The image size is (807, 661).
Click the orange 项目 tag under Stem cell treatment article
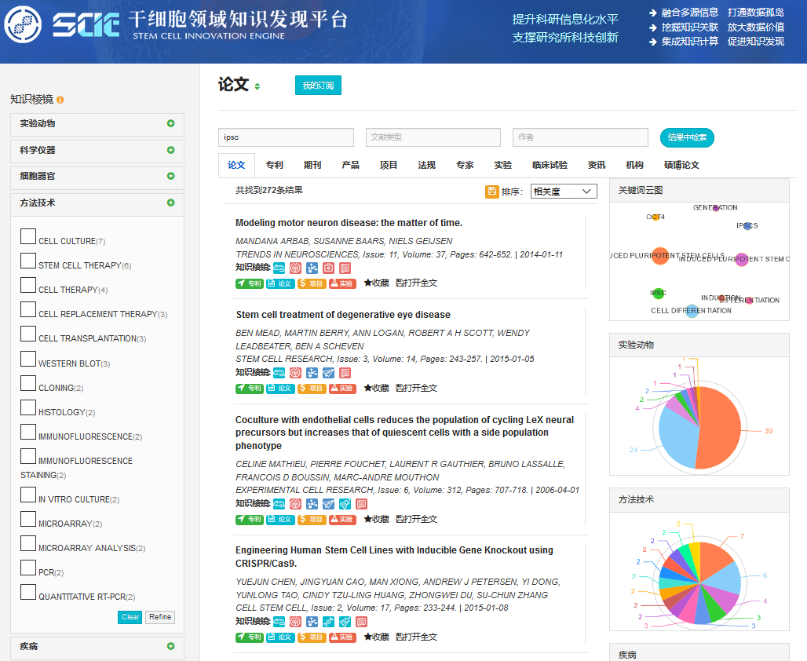[312, 389]
